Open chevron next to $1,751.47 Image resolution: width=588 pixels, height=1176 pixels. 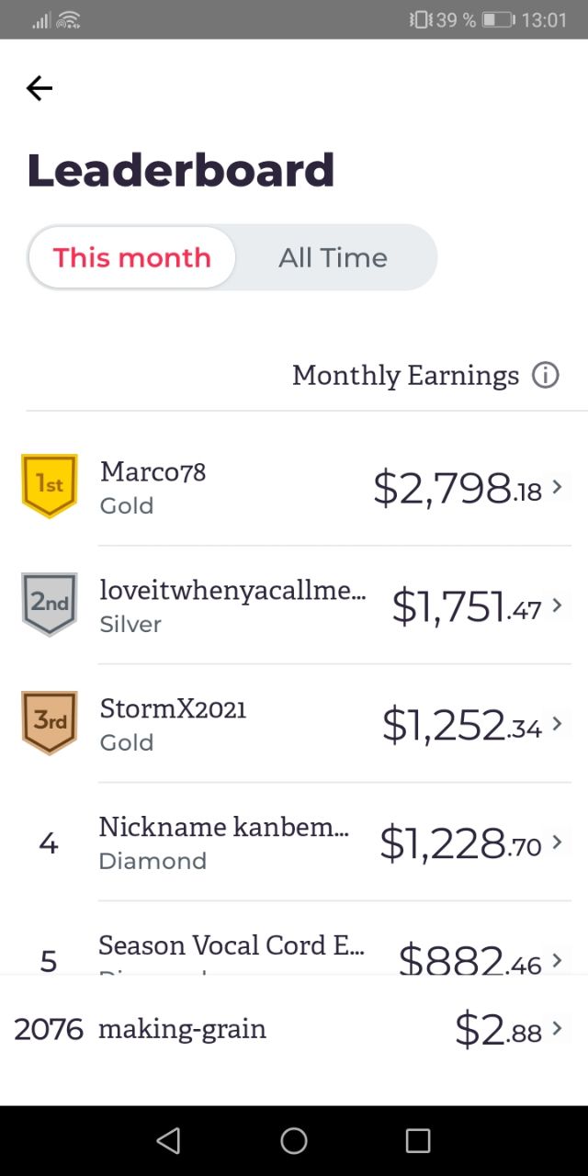point(557,605)
